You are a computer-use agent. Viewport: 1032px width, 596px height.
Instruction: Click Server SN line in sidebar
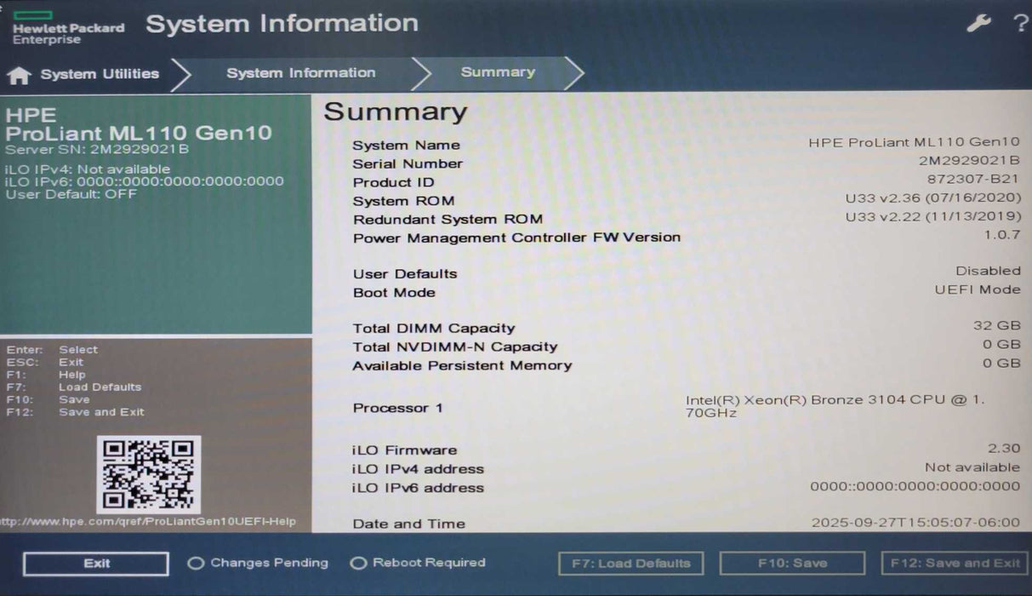pos(97,150)
